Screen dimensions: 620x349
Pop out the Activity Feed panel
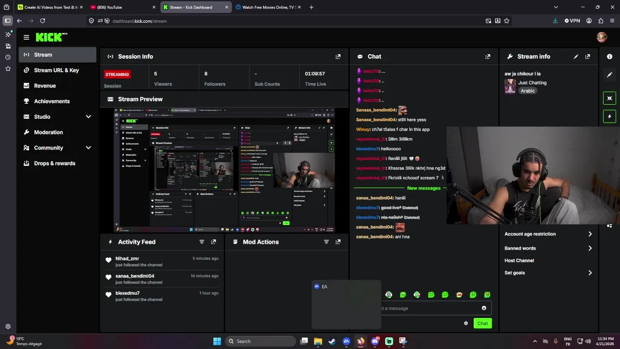point(214,242)
